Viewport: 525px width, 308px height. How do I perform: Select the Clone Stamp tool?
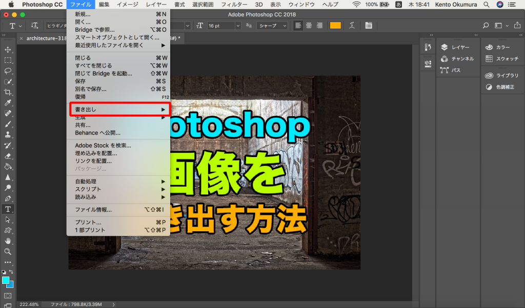pyautogui.click(x=8, y=135)
